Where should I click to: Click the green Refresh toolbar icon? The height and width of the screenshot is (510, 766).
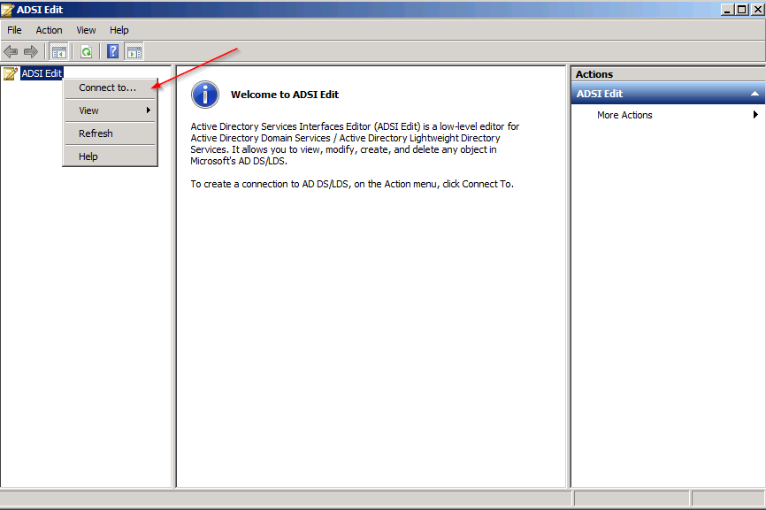[87, 51]
